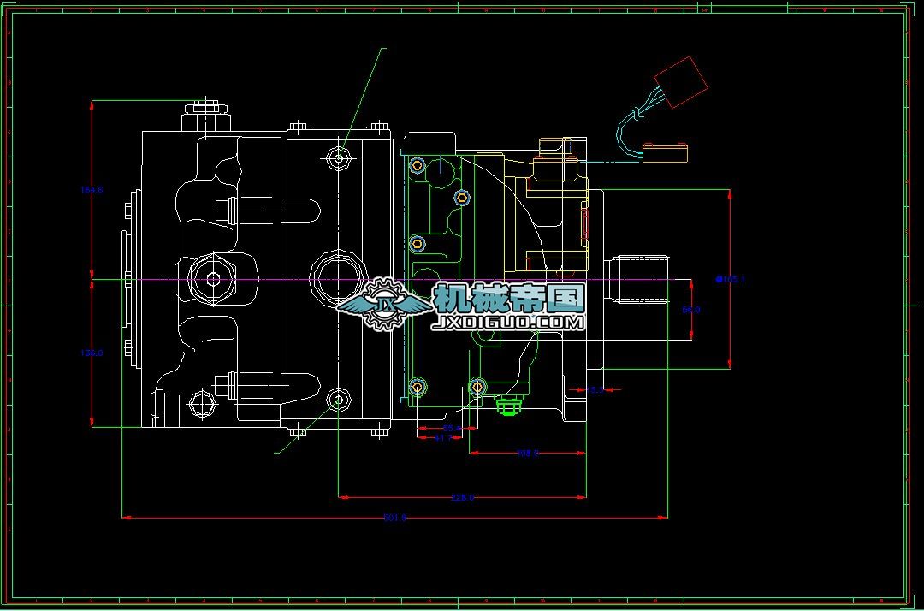Select the 164.6 vertical dimension text
Image resolution: width=924 pixels, height=611 pixels.
92,190
